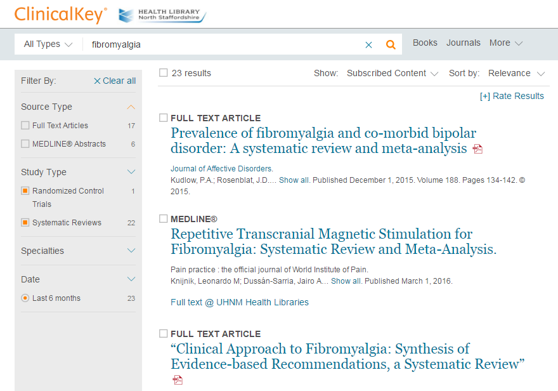
Task: Collapse the Source Type filter section
Action: (x=131, y=107)
